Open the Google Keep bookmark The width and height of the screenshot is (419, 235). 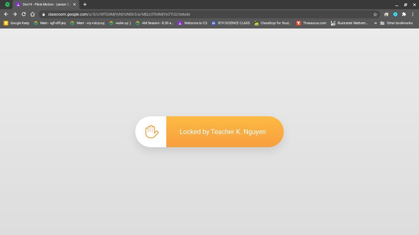[17, 23]
